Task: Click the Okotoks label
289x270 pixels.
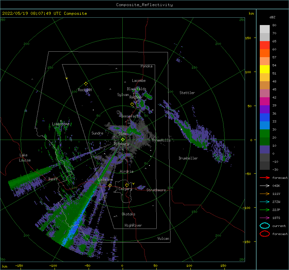Action: tap(128, 214)
